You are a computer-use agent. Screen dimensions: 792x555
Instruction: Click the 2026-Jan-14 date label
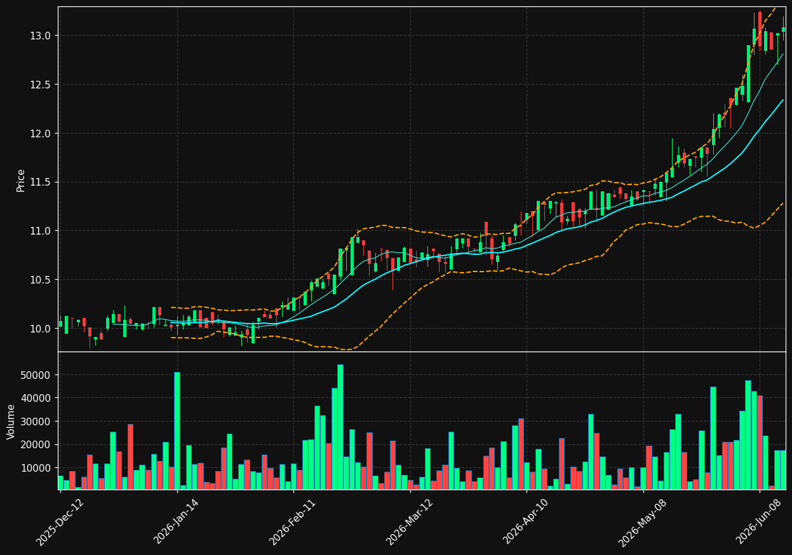point(177,522)
